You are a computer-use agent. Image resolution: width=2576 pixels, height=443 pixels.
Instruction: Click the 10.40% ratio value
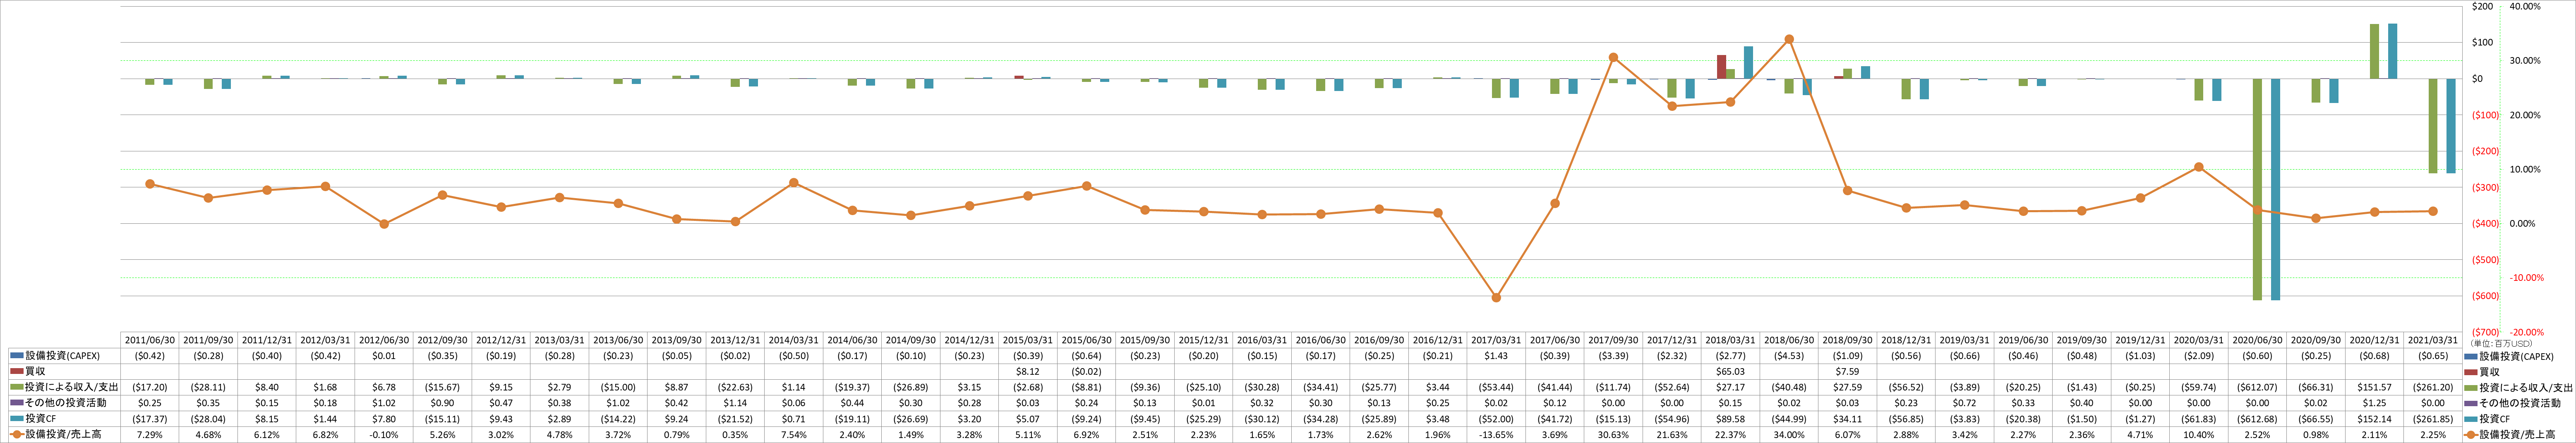click(2198, 435)
